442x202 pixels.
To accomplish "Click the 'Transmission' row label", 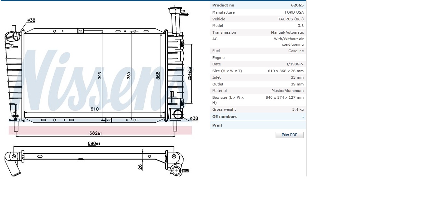I will [224, 32].
